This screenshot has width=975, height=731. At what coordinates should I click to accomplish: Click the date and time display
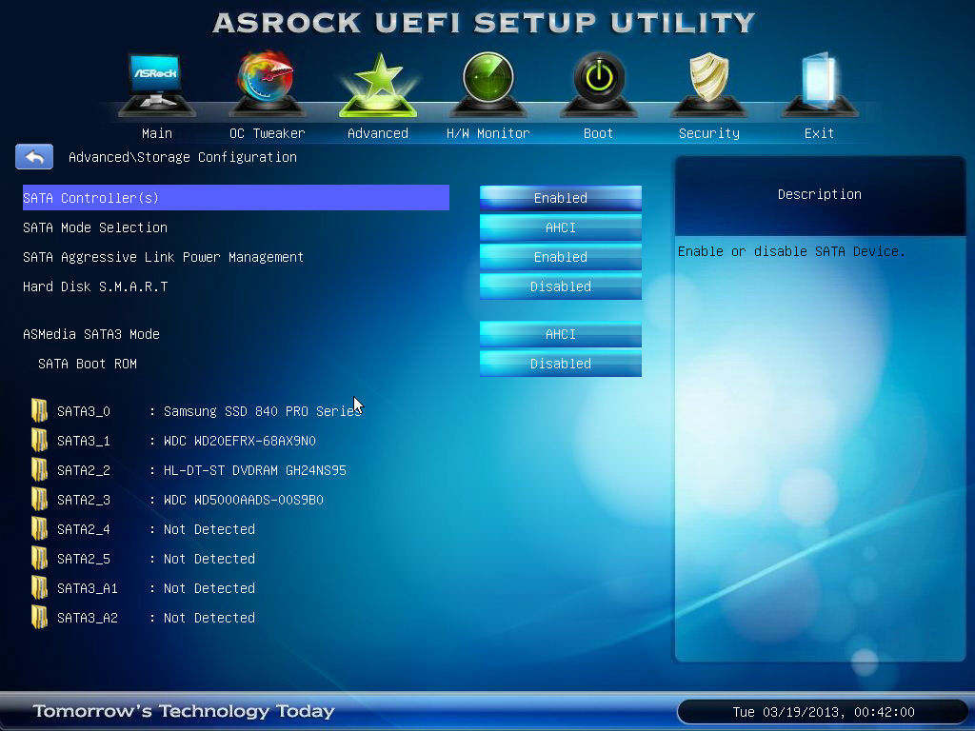(824, 712)
